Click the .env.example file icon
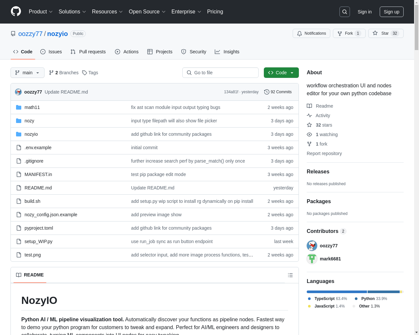Screen dimensions: 419x335 [19, 148]
